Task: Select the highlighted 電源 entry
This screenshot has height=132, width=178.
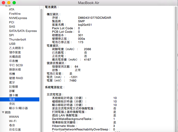Action: click(20, 100)
